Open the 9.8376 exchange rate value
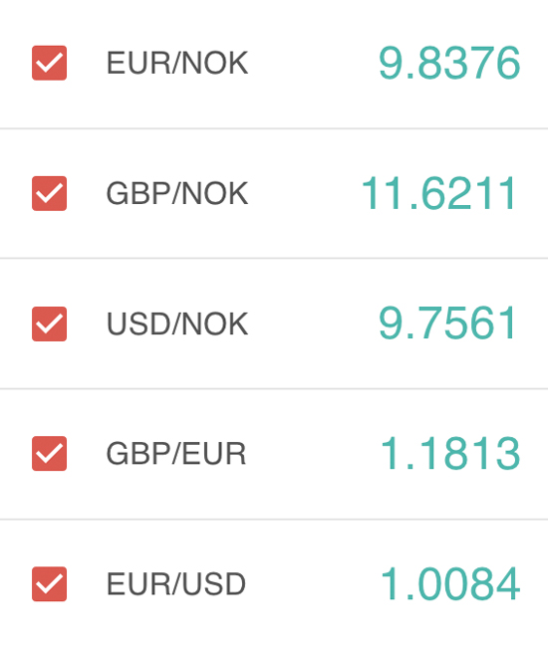 pos(449,63)
